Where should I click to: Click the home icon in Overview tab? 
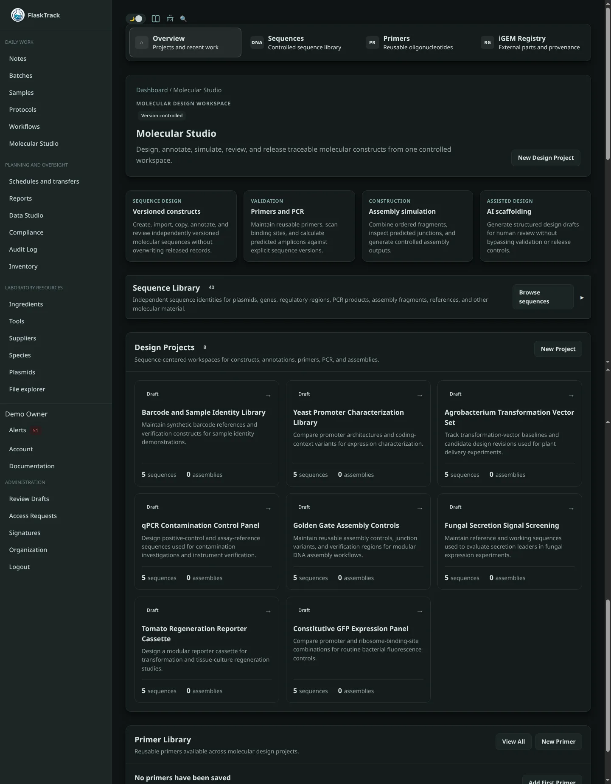(142, 42)
